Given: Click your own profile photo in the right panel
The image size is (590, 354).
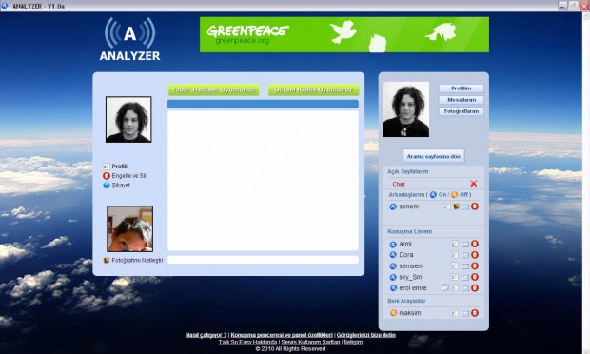Looking at the screenshot, I should pyautogui.click(x=406, y=109).
